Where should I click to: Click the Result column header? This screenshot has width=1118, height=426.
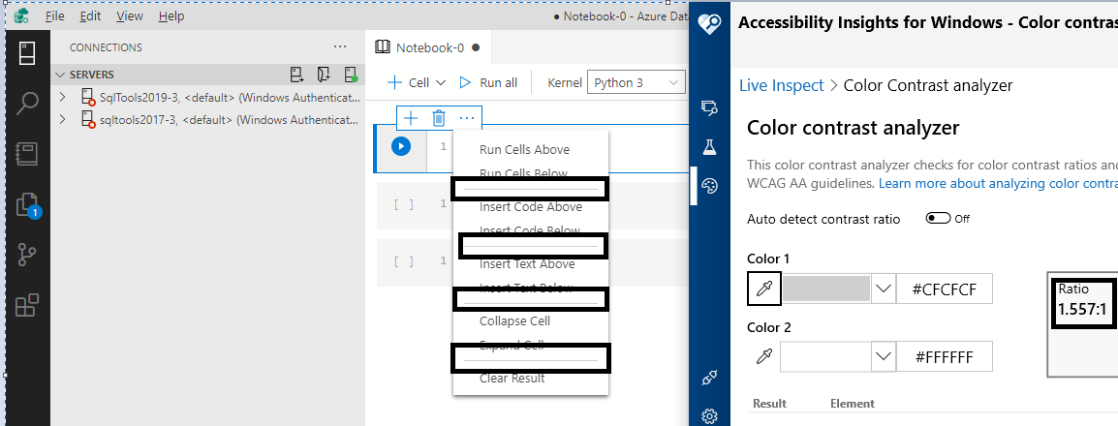[769, 403]
